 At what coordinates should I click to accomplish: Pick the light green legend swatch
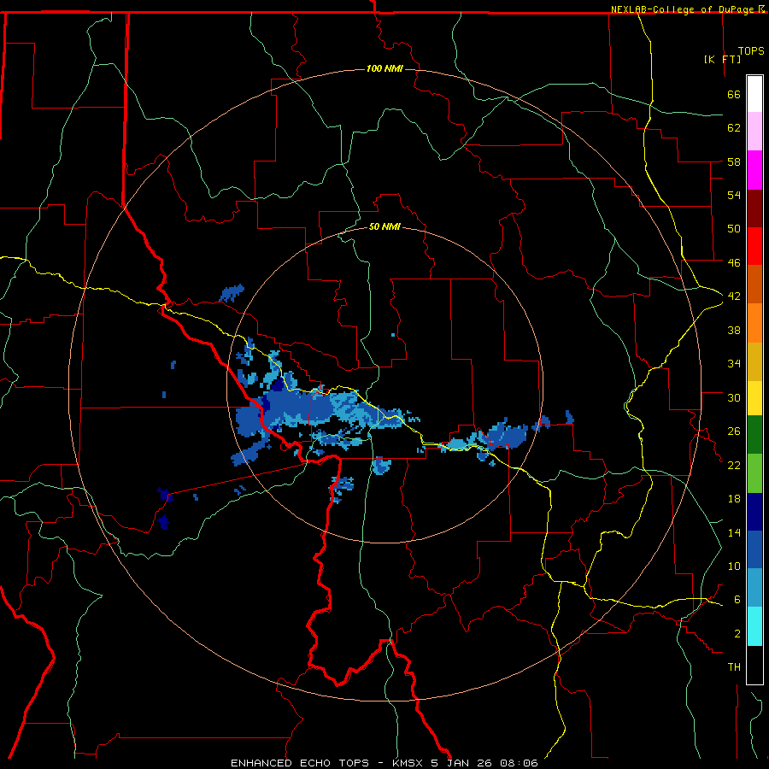[x=754, y=473]
